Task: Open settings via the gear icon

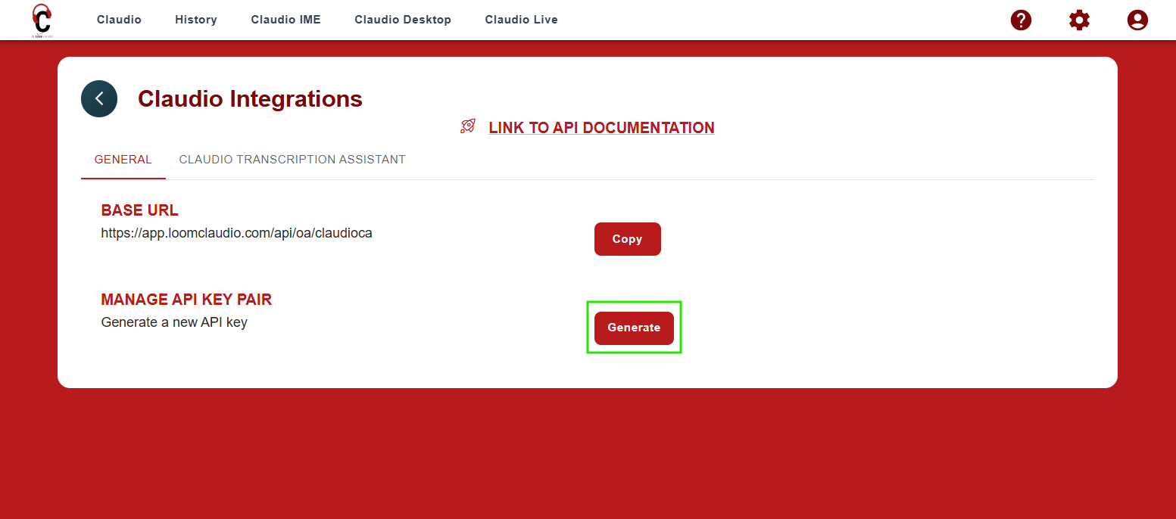Action: click(1079, 20)
